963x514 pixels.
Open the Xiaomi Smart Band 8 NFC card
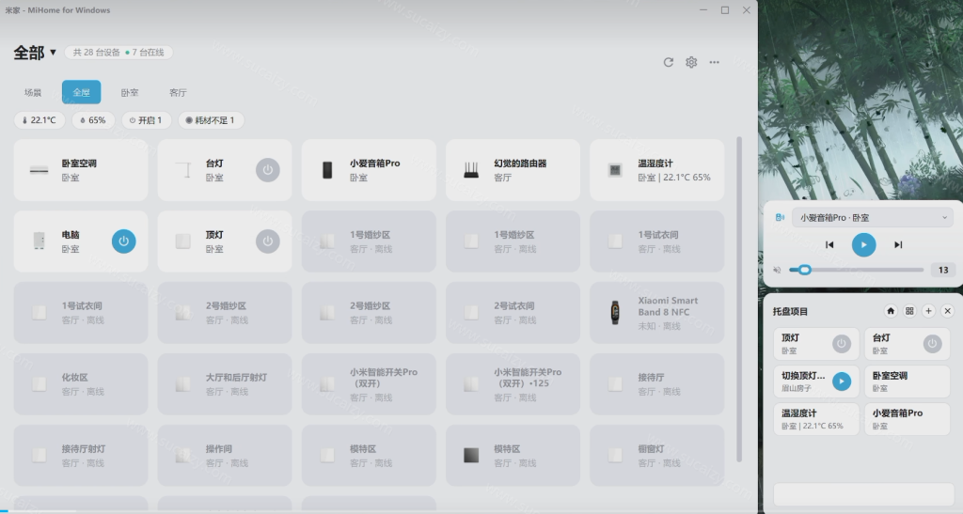(657, 313)
